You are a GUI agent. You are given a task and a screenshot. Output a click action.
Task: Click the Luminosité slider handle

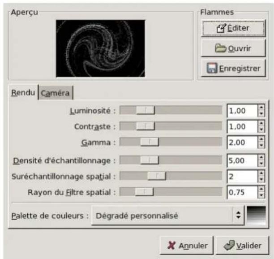click(x=146, y=110)
